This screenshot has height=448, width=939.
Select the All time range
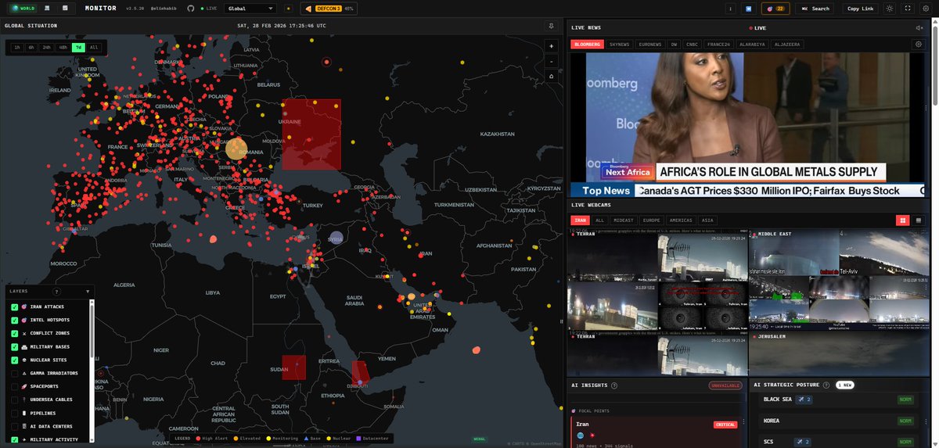(94, 47)
